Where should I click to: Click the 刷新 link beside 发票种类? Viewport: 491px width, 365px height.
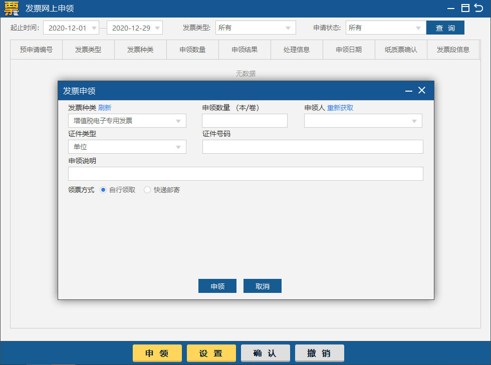[105, 108]
